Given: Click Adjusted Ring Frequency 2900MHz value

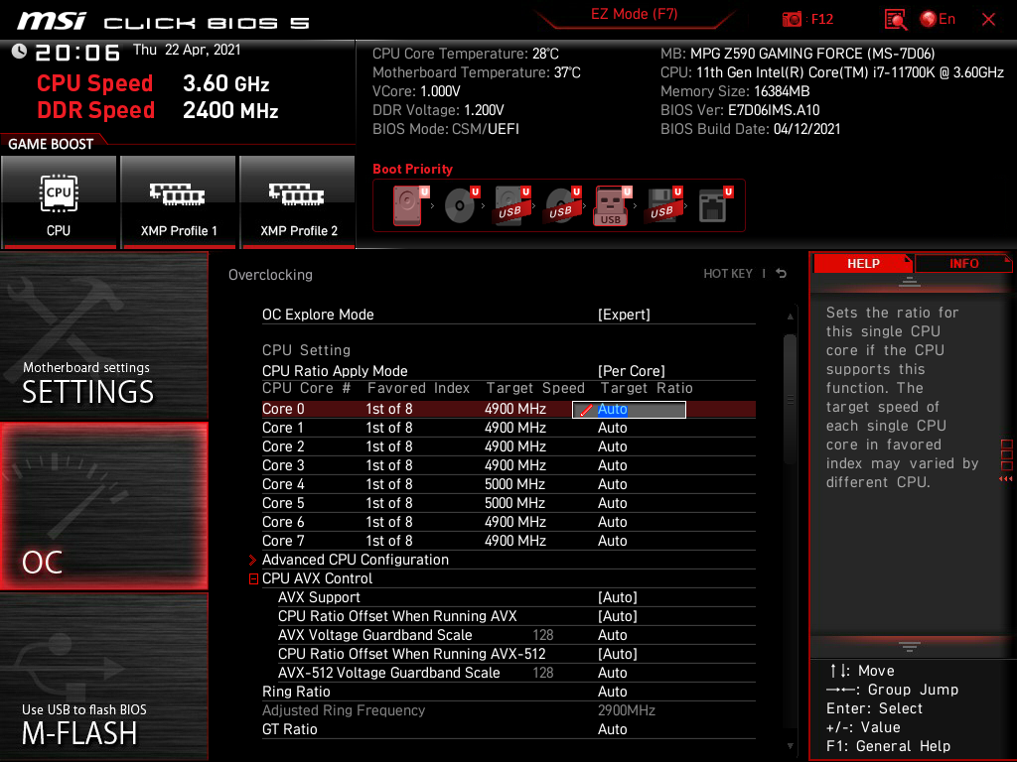Looking at the screenshot, I should [x=626, y=710].
